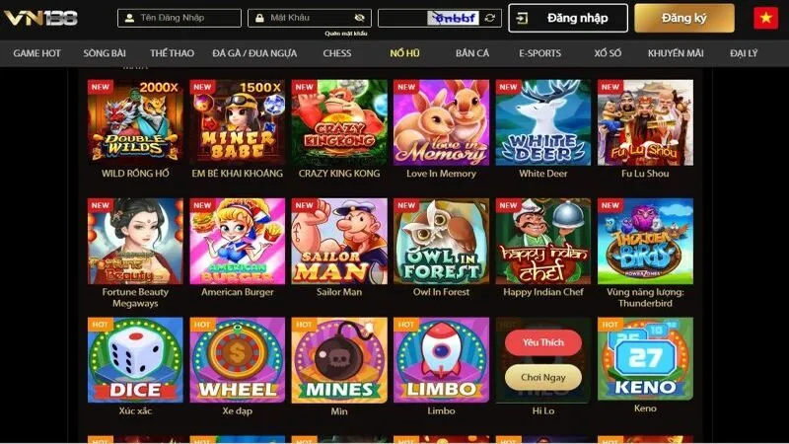
Task: Select the NỔ HŨ menu tab
Action: tap(404, 53)
